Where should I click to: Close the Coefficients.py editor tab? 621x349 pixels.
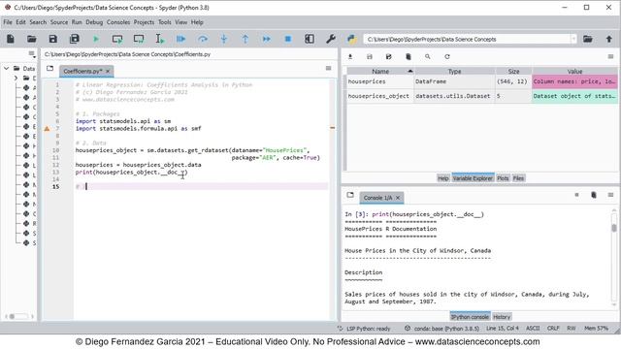pos(108,71)
